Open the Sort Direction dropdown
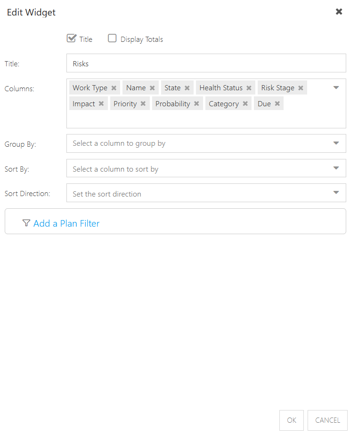This screenshot has height=434, width=350. tap(206, 193)
